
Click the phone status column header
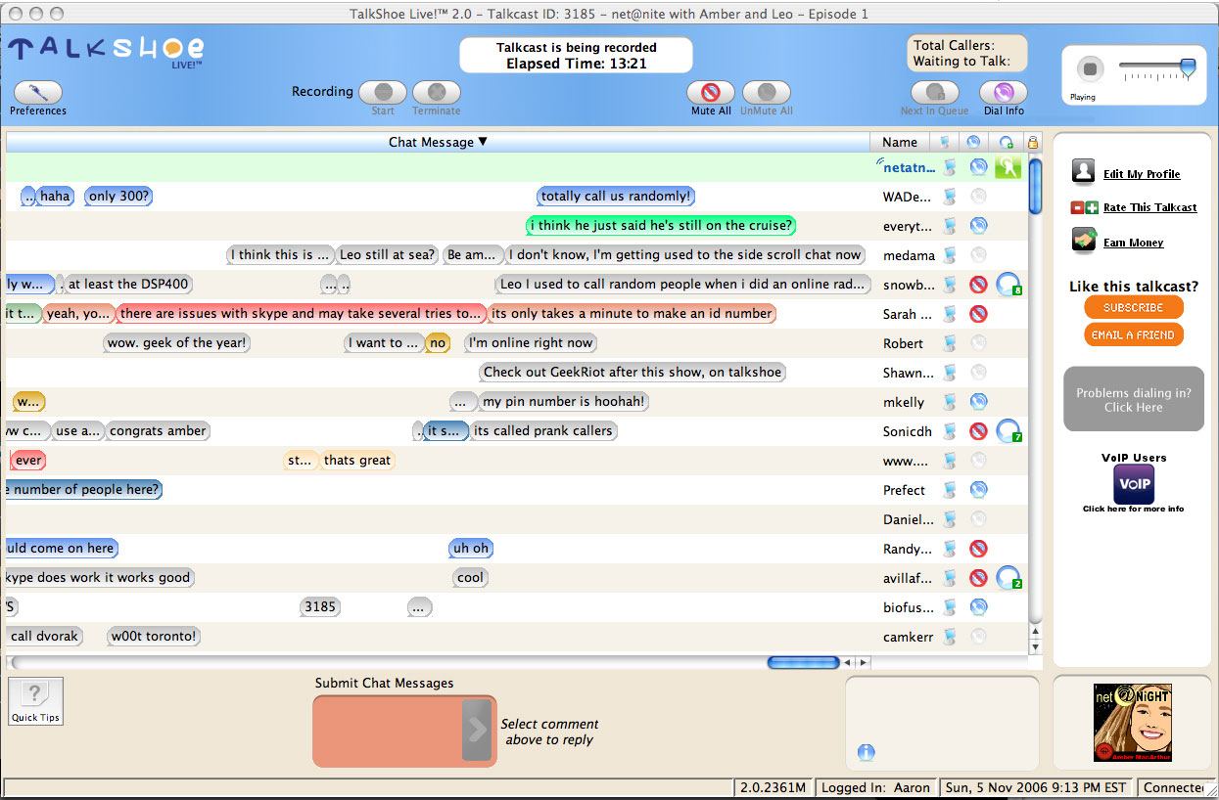[973, 142]
